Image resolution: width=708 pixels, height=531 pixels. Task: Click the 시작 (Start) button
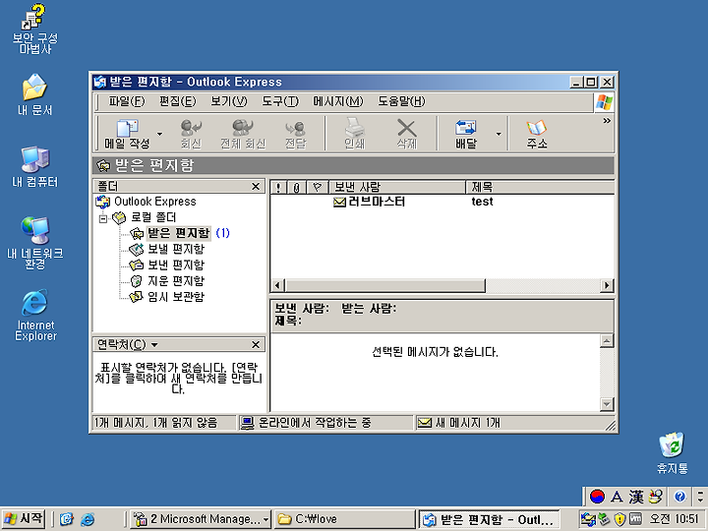[x=24, y=519]
